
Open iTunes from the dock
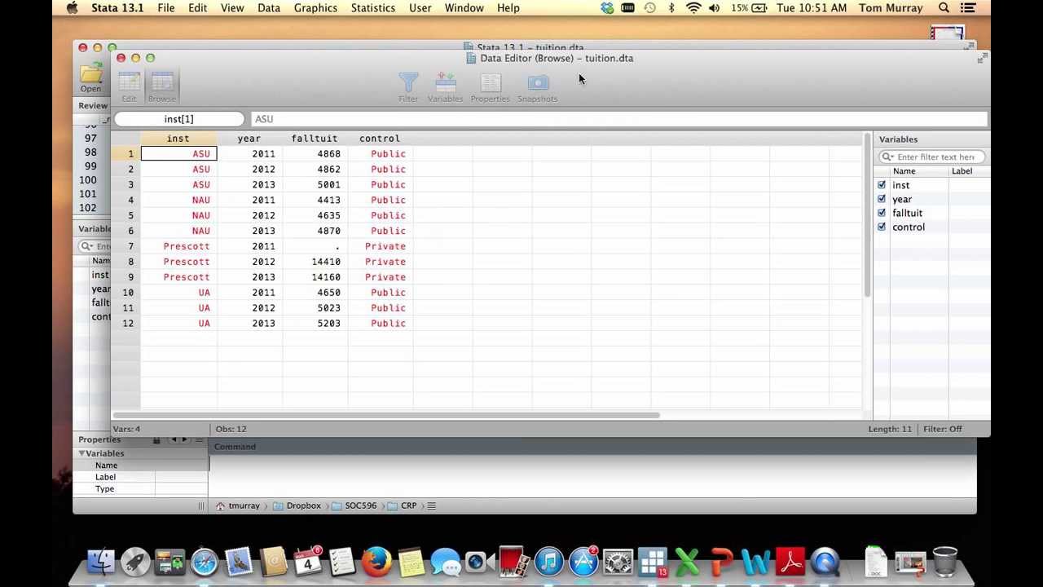pos(549,562)
